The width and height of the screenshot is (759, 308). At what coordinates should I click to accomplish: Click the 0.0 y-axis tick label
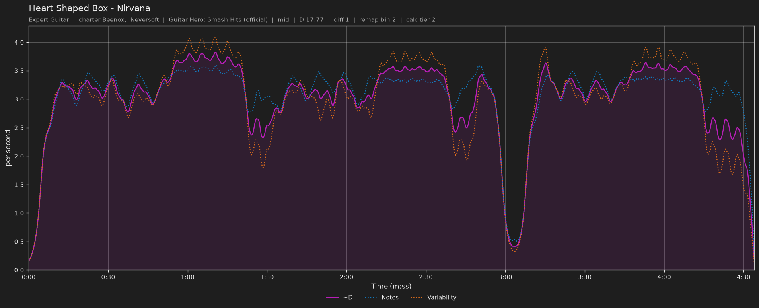19,270
